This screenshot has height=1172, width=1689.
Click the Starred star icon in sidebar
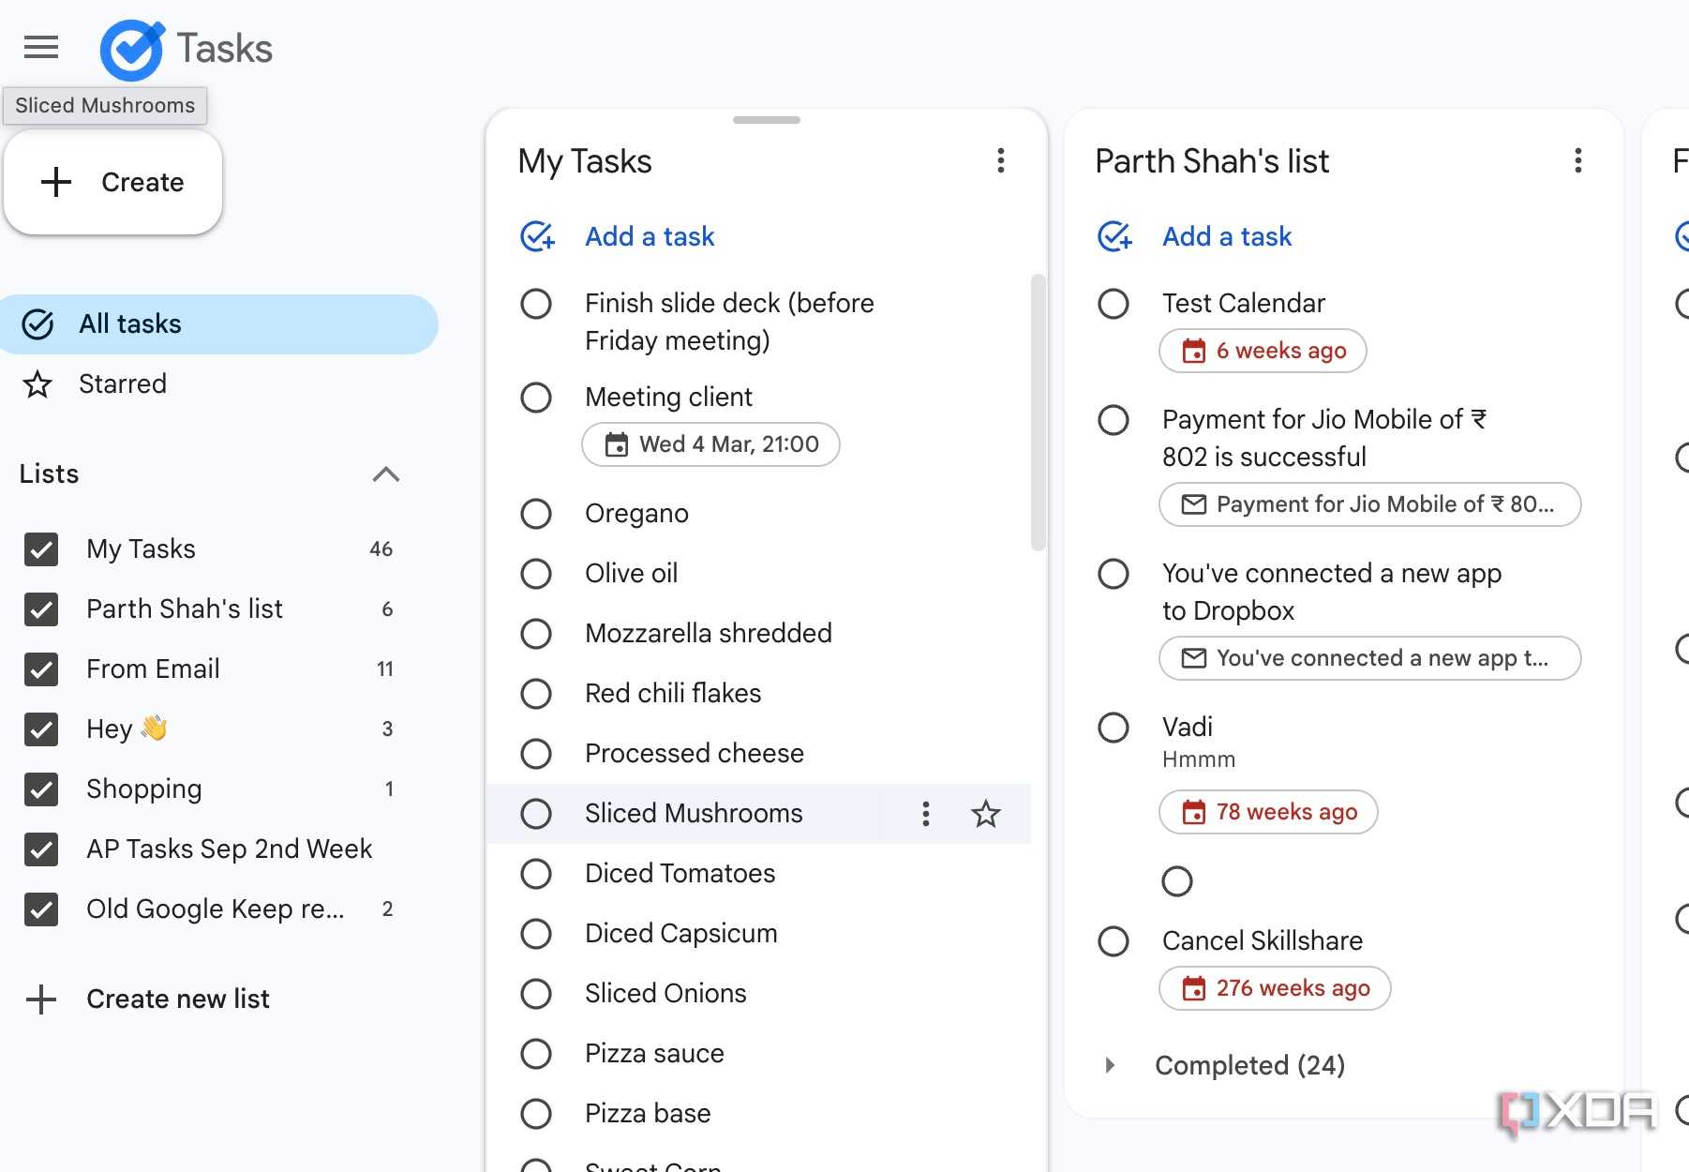(x=37, y=384)
